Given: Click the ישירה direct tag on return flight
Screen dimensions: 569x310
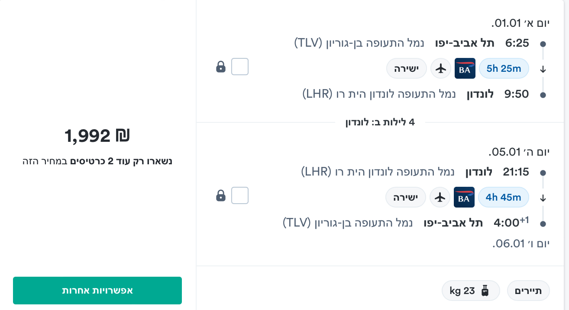Looking at the screenshot, I should coord(405,197).
